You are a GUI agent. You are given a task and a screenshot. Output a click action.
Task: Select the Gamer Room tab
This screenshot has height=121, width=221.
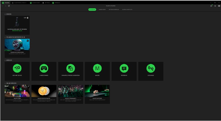(102, 10)
